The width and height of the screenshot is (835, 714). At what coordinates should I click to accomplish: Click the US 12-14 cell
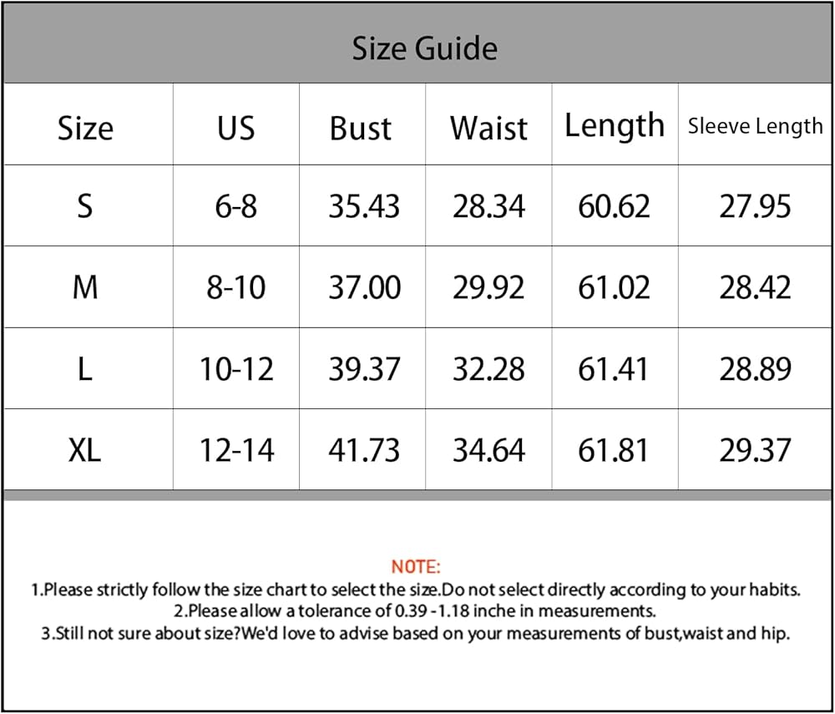coord(236,450)
